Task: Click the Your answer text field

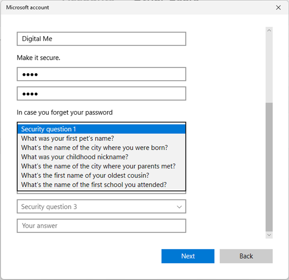Action: [x=101, y=226]
